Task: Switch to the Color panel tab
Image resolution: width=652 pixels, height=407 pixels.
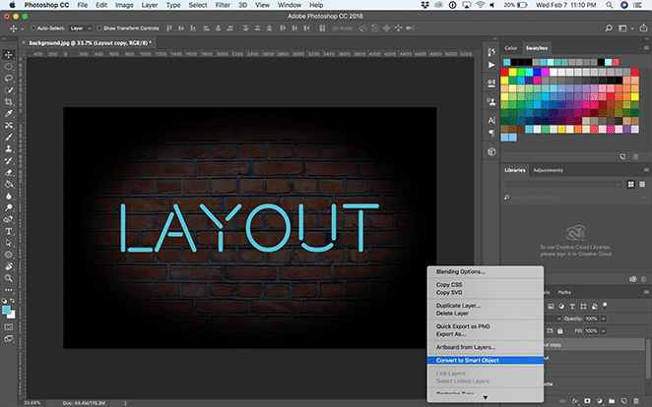Action: pos(510,47)
